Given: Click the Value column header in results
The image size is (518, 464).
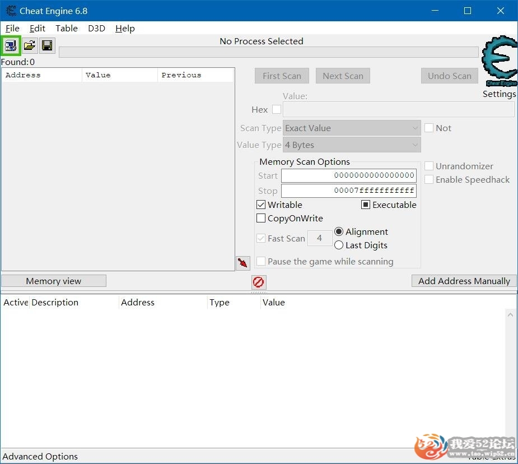Looking at the screenshot, I should pos(120,75).
